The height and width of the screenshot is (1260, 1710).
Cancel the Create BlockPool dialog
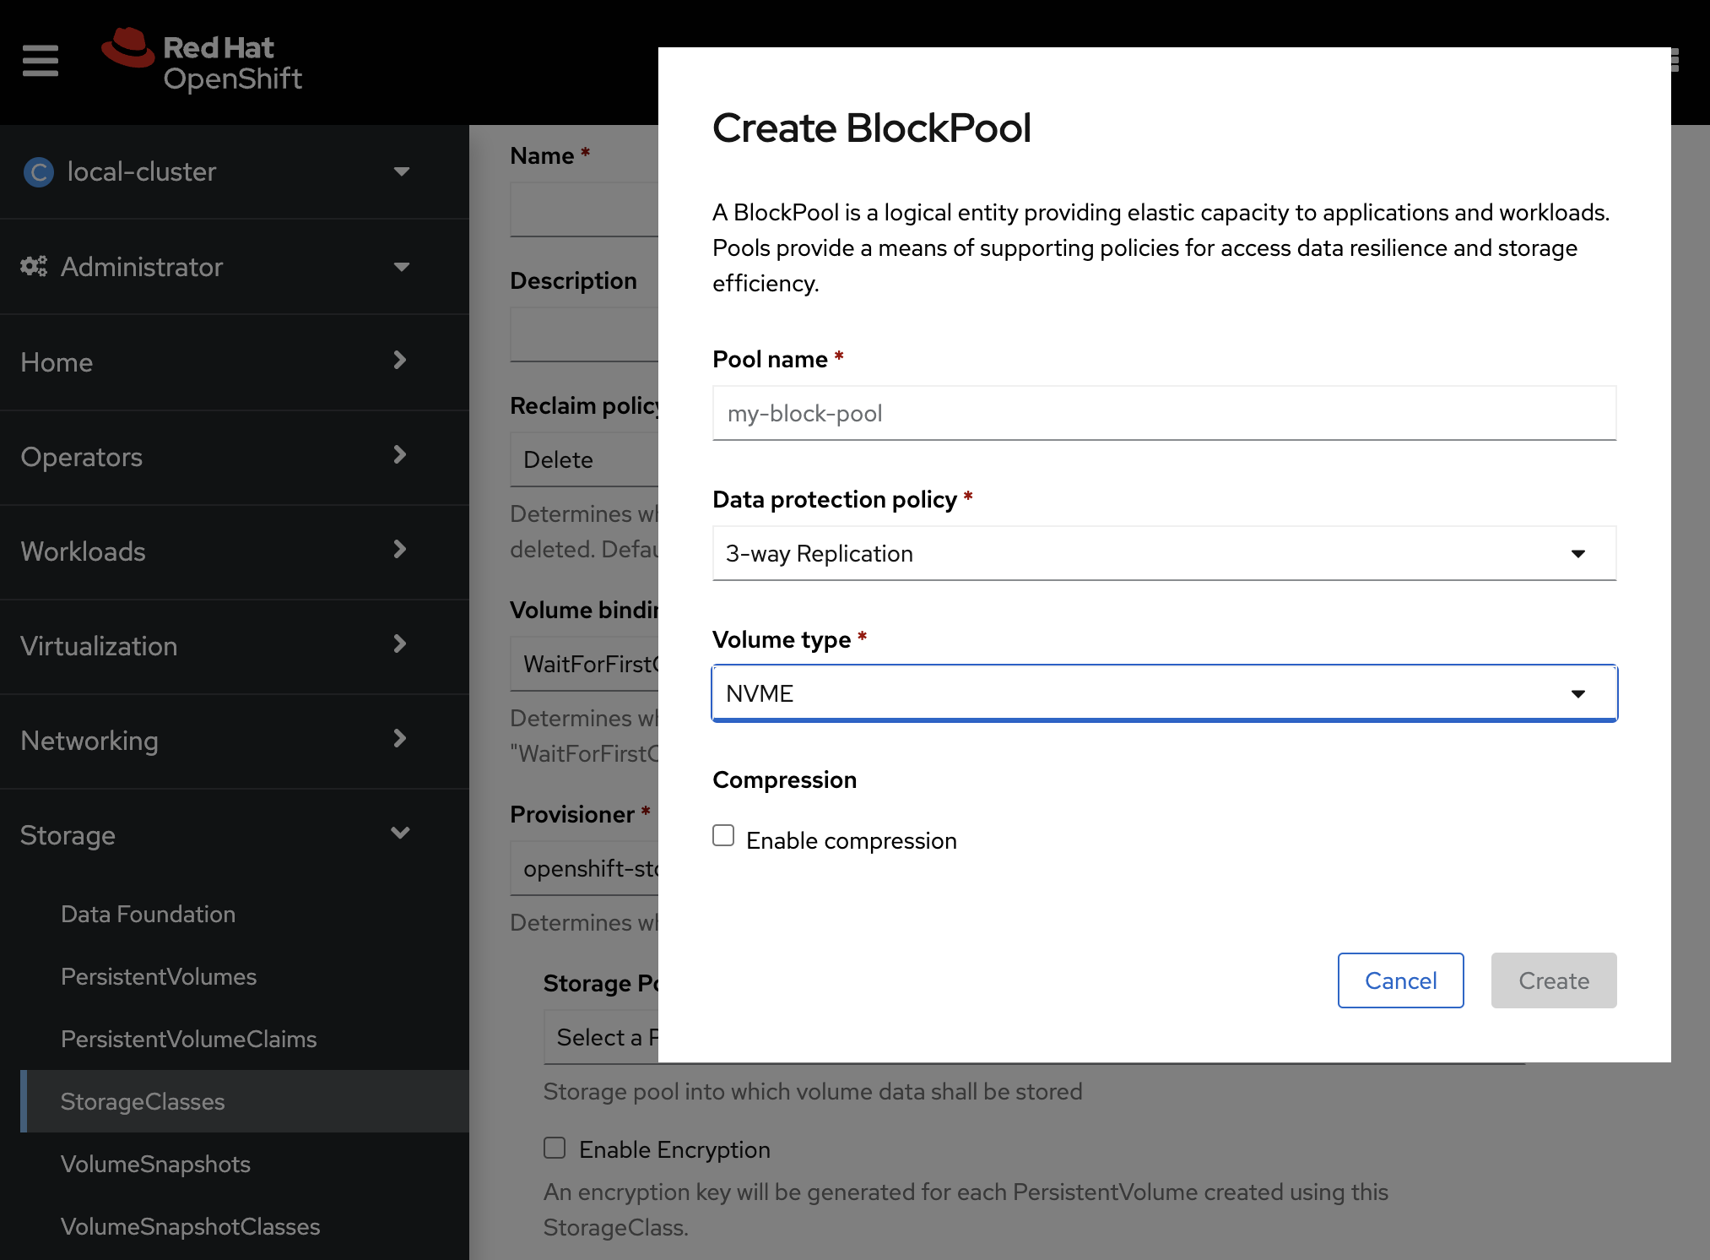[1400, 980]
